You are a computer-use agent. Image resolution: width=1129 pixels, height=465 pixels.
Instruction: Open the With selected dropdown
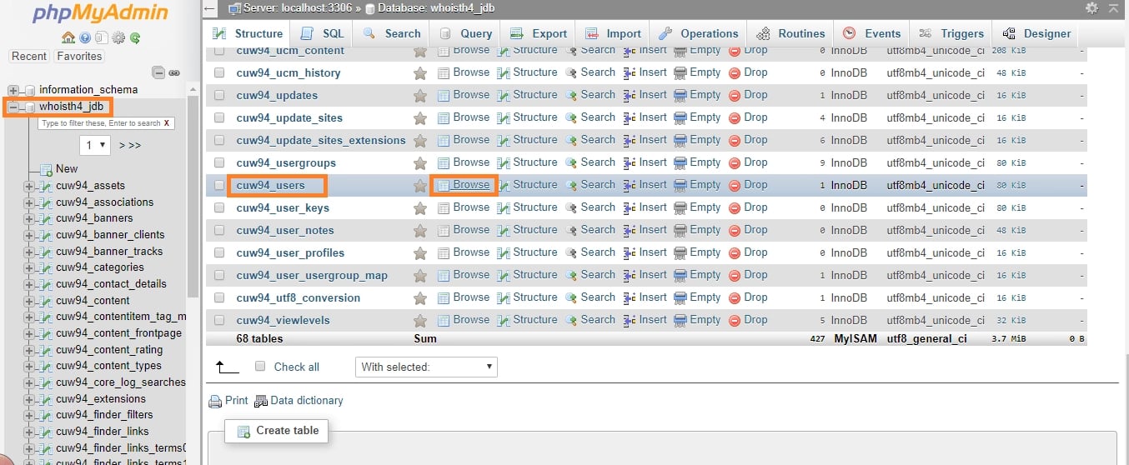click(x=425, y=367)
